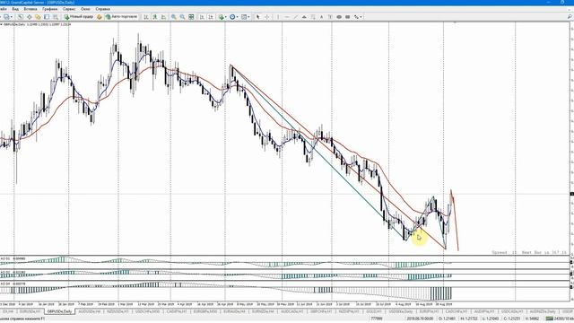Open the Справка menu
The width and height of the screenshot is (574, 323).
coord(102,9)
